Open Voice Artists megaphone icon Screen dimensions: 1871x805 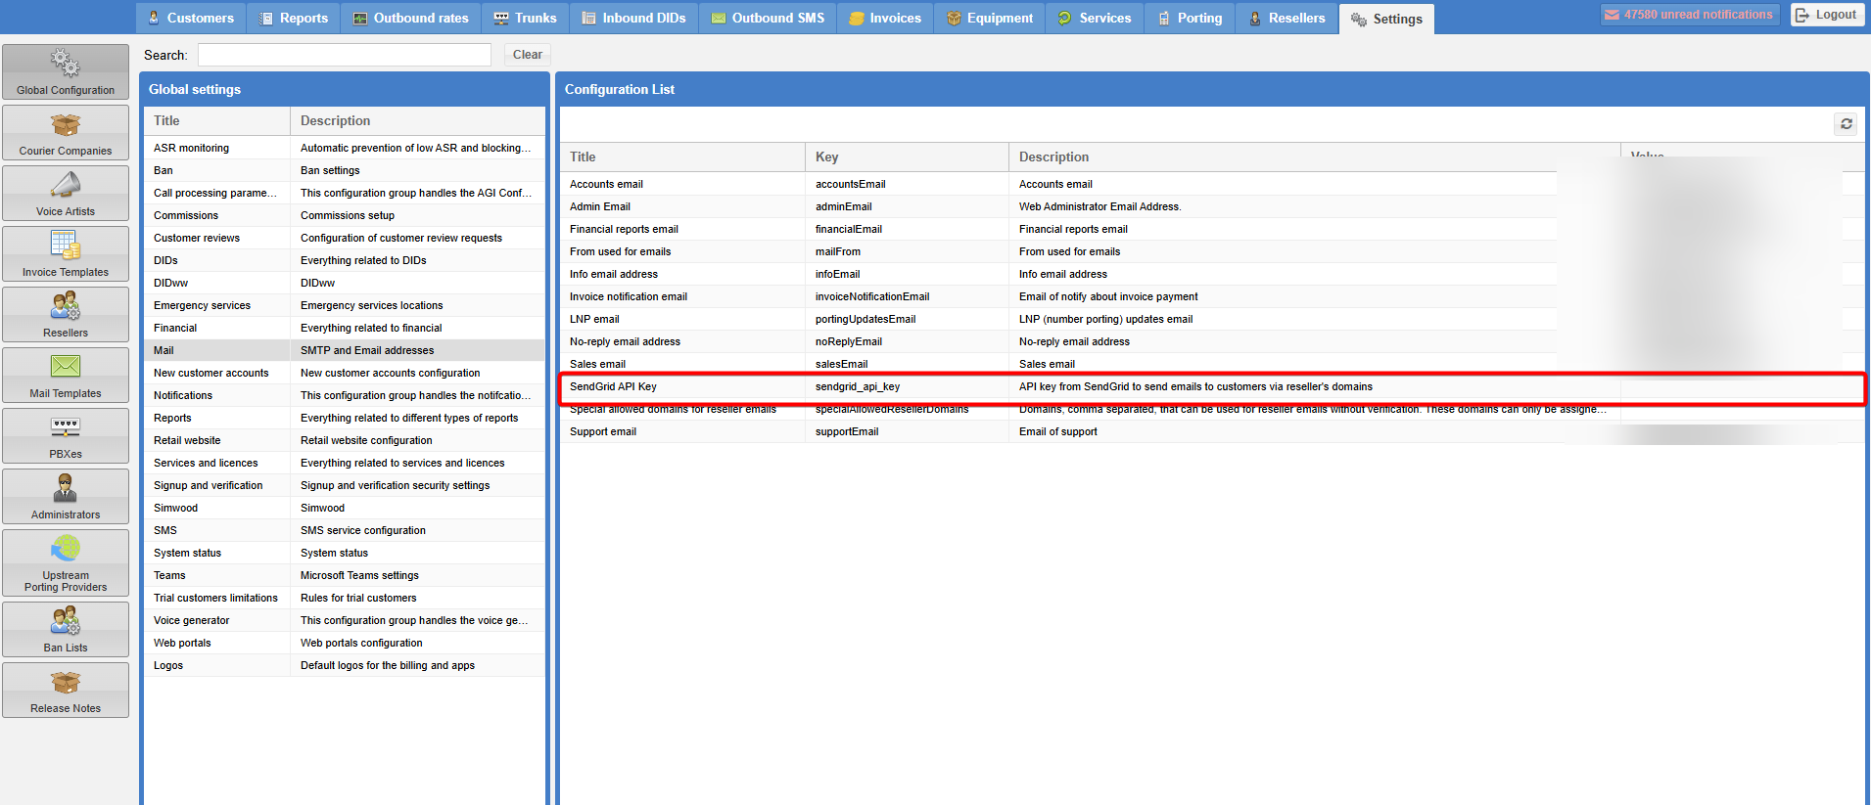coord(66,185)
